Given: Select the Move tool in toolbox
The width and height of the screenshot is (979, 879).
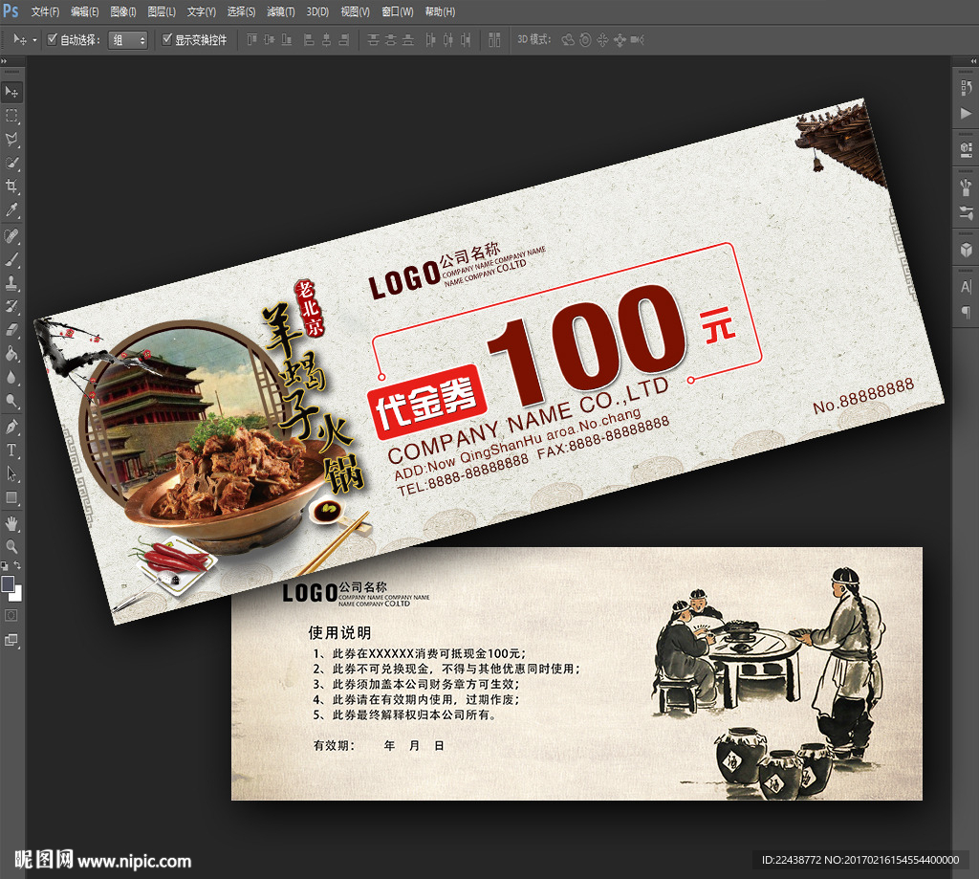Looking at the screenshot, I should [11, 92].
